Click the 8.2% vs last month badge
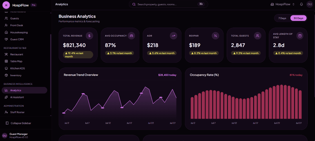The image size is (315, 141). (x=204, y=53)
